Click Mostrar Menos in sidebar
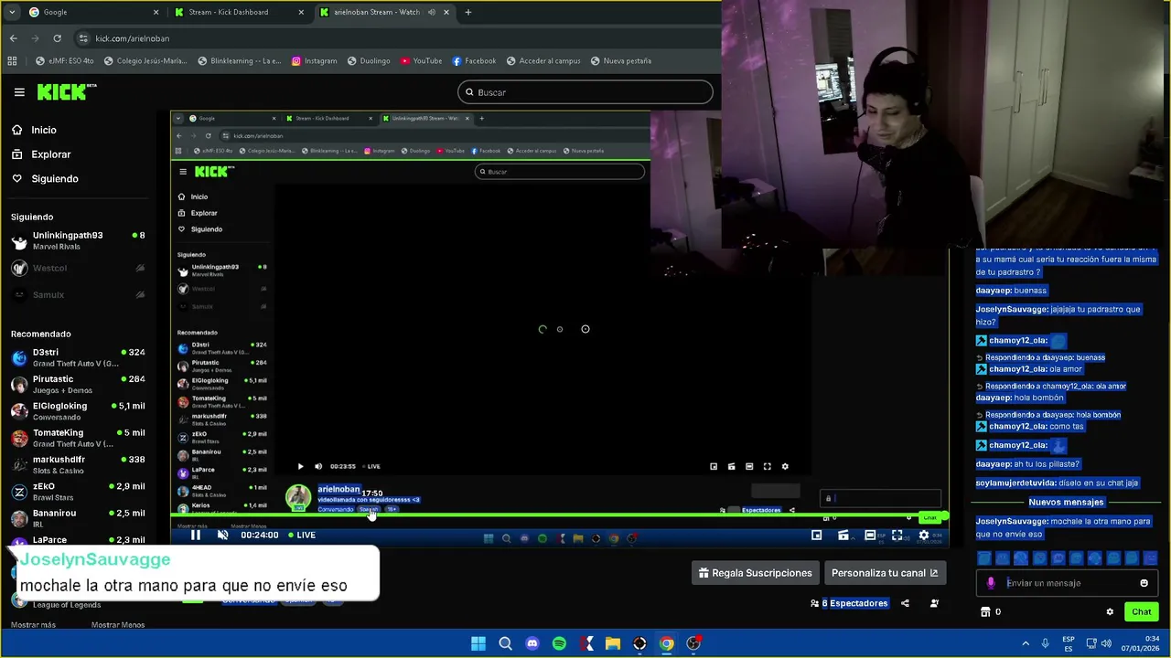The image size is (1171, 658). 118,625
